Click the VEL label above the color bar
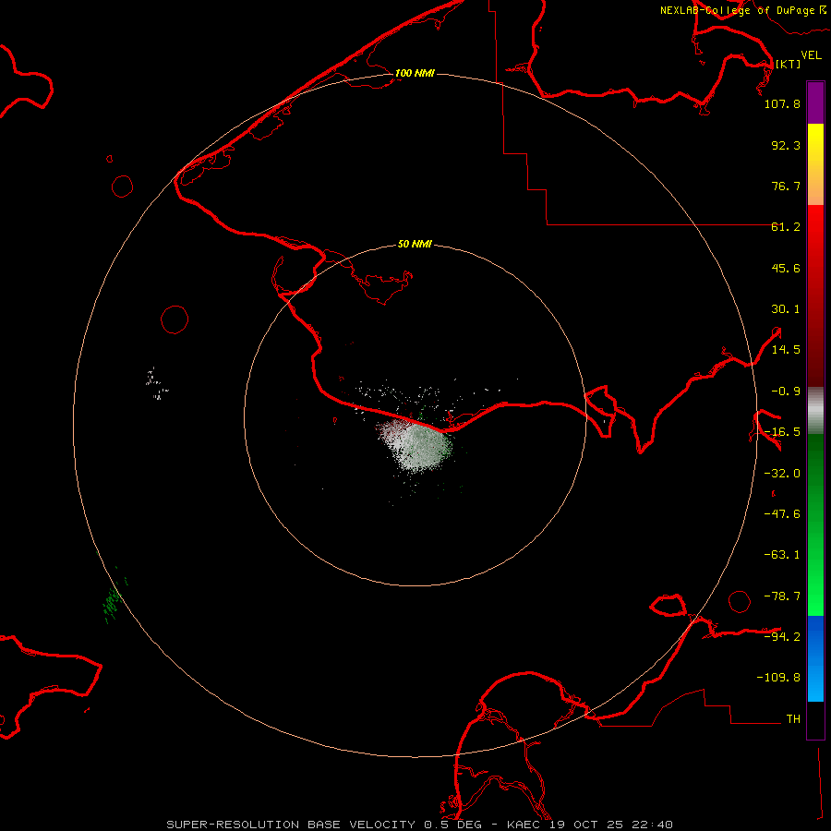Screen dimensions: 831x831 tap(811, 55)
